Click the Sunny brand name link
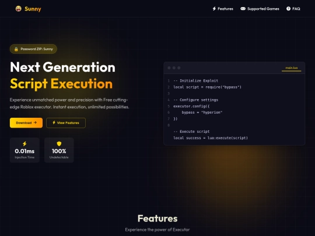Image resolution: width=315 pixels, height=236 pixels. coord(33,9)
